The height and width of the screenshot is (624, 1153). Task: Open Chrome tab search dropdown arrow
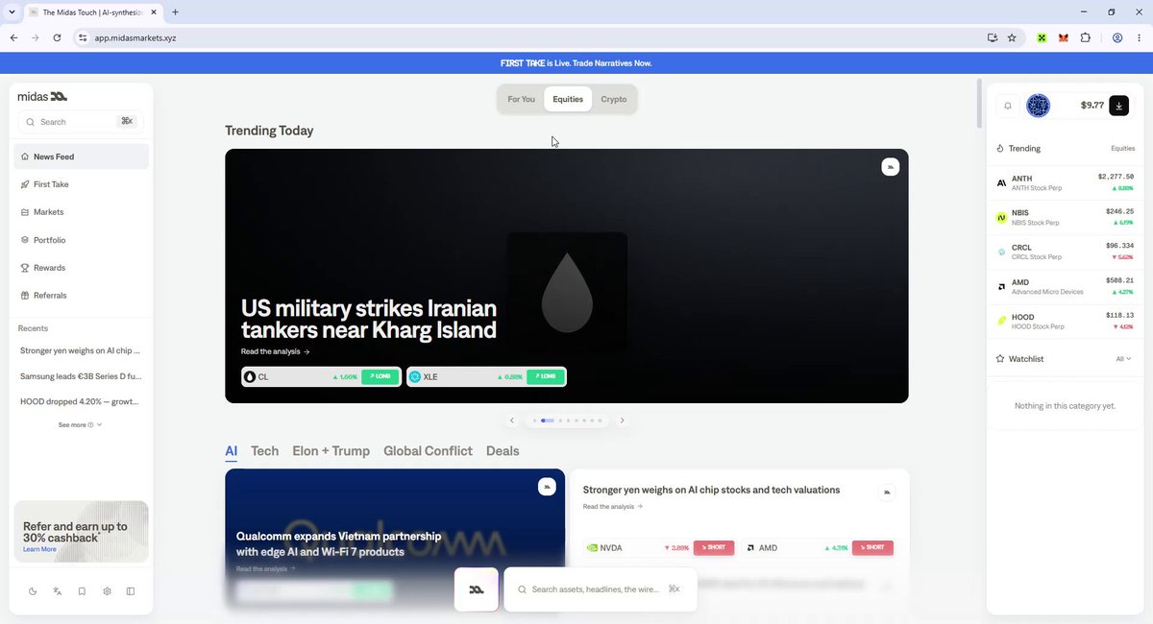(10, 12)
